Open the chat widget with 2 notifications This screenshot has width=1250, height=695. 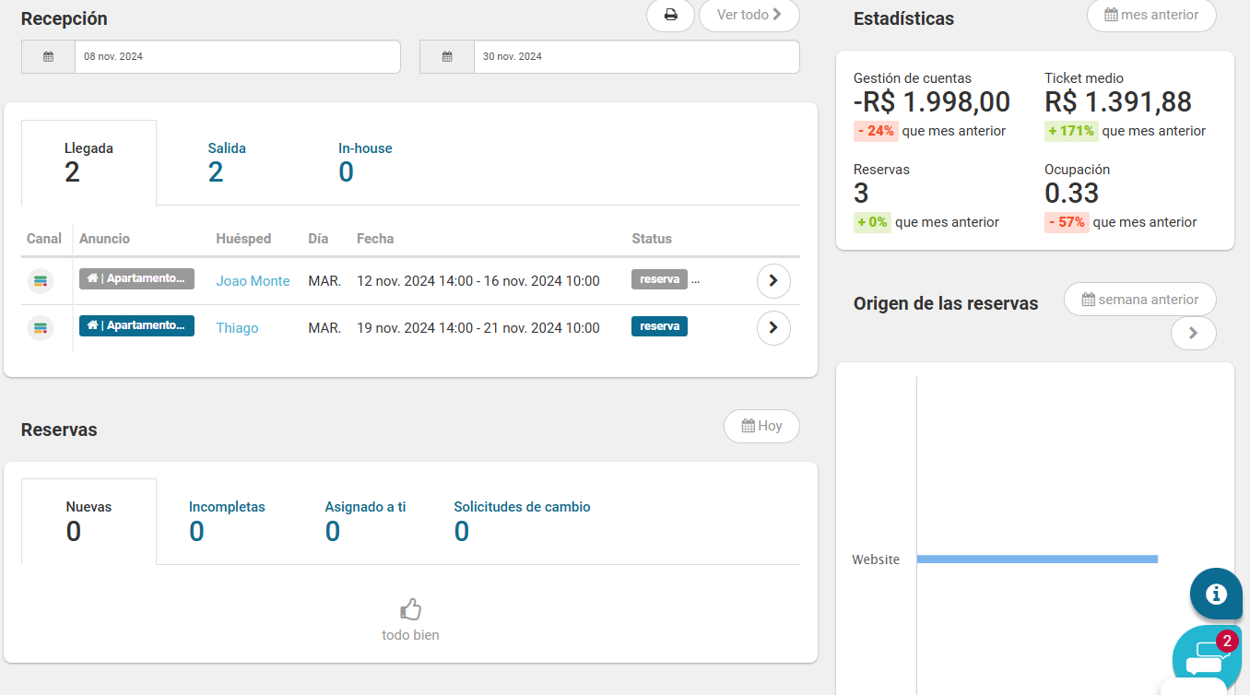pyautogui.click(x=1207, y=658)
